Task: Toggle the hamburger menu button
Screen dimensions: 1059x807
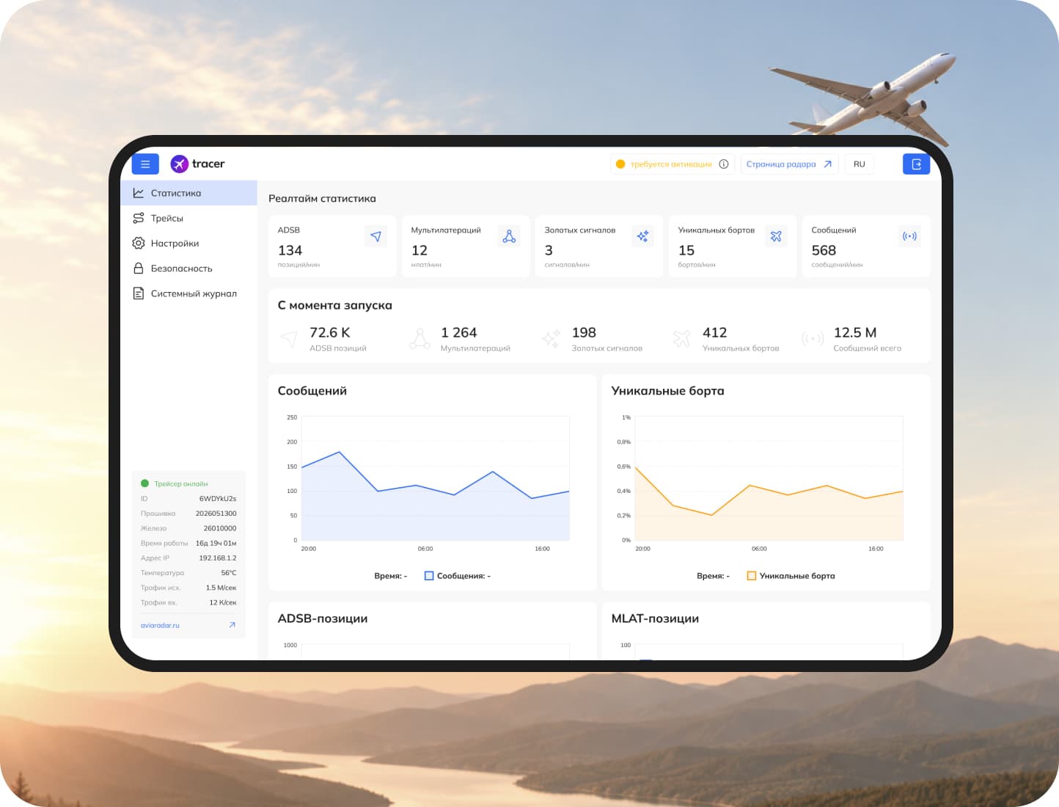Action: point(145,164)
